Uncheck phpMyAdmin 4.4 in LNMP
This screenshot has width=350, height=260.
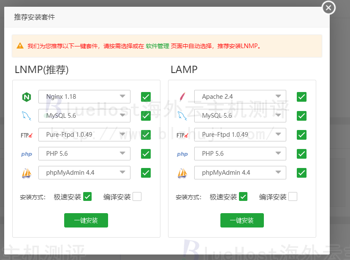146,173
